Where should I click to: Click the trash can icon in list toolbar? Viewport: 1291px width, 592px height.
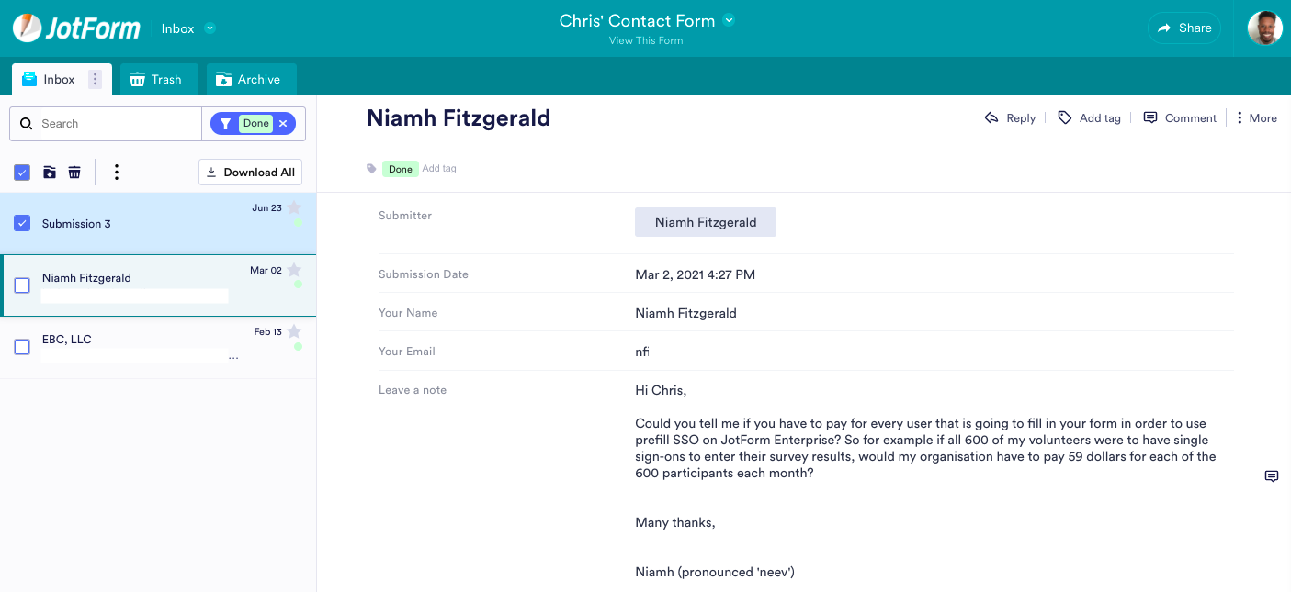[74, 173]
